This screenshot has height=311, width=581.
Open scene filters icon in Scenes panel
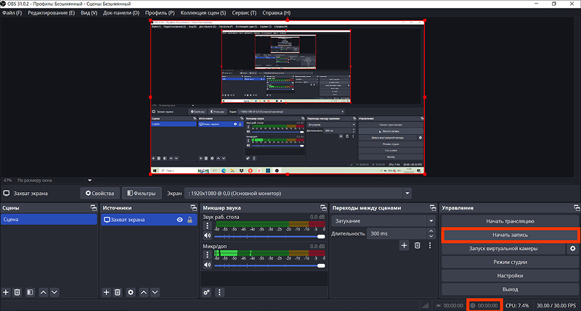30,292
